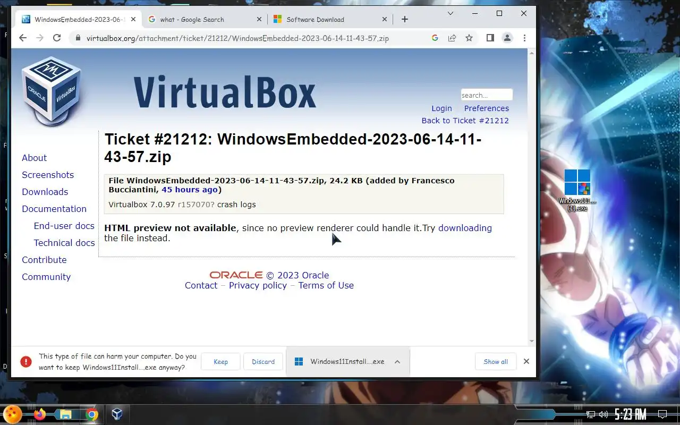The image size is (680, 425).
Task: Click the 5:23 AM taskbar clock
Action: point(630,414)
